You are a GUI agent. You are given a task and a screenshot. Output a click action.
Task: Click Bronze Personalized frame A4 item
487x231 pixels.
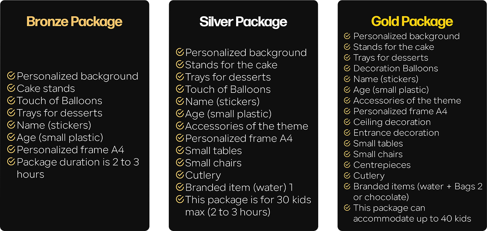coord(70,150)
